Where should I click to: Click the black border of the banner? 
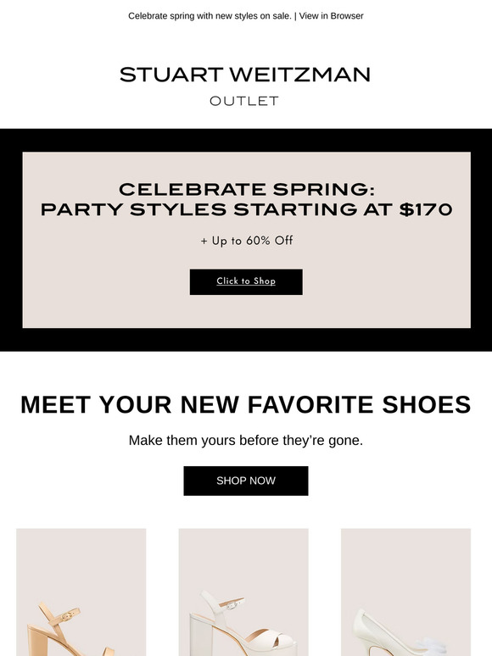click(x=246, y=140)
